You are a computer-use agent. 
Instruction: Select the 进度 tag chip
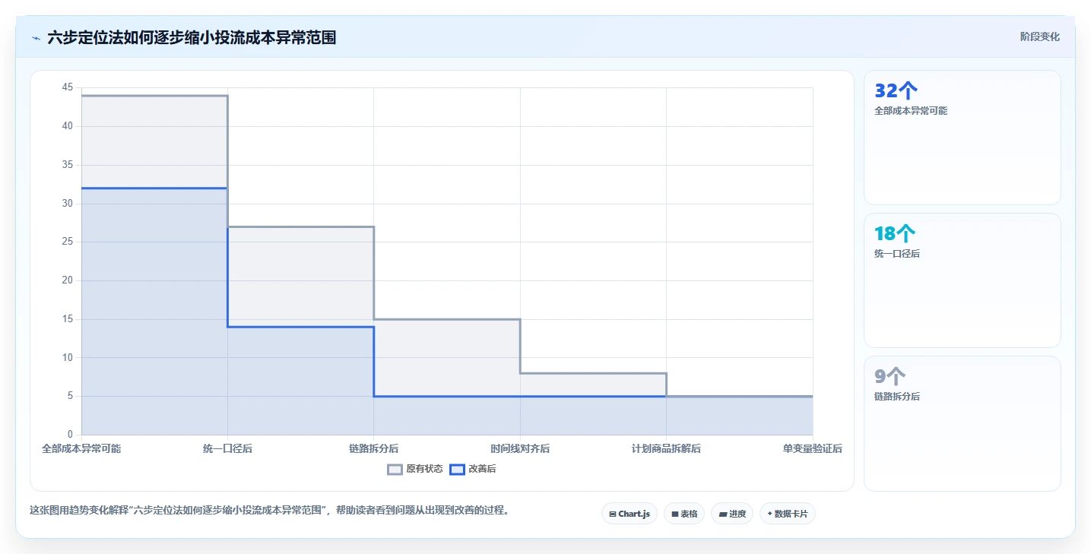coord(732,514)
